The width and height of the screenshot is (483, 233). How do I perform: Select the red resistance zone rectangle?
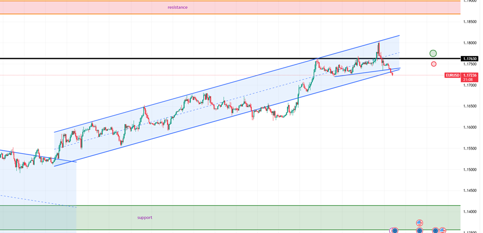click(310, 7)
